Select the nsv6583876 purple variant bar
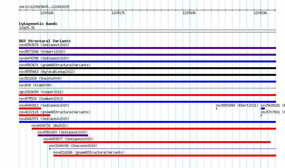 147,48
